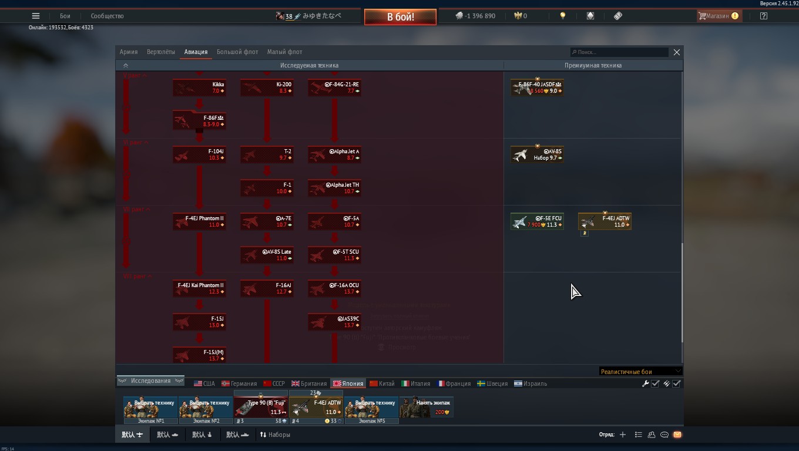The image size is (799, 451).
Task: Start battle with 'В бой!' button
Action: pos(400,16)
